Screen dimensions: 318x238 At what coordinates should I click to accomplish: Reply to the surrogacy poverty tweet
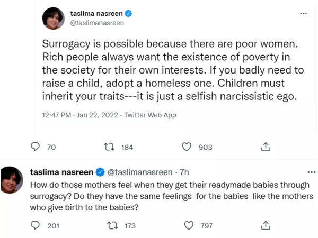tap(36, 147)
